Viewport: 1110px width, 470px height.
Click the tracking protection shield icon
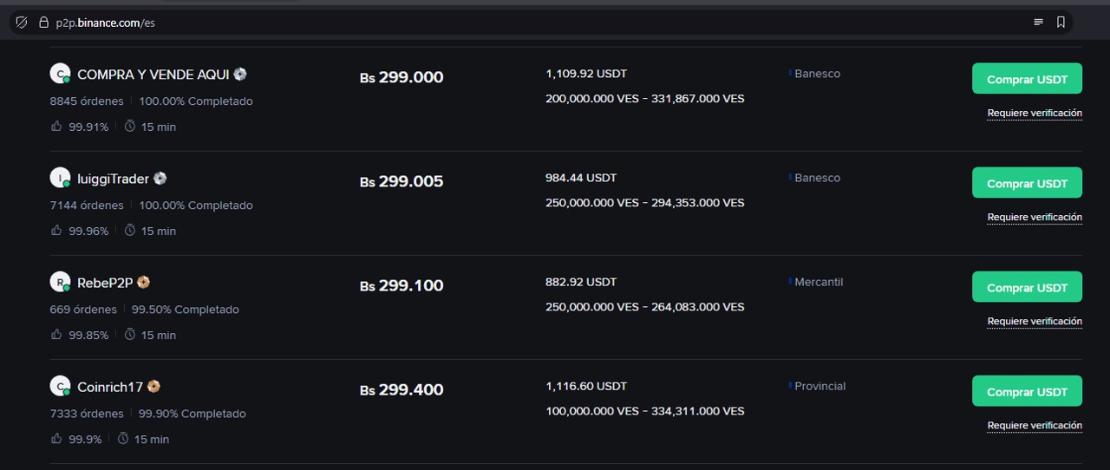[x=23, y=23]
